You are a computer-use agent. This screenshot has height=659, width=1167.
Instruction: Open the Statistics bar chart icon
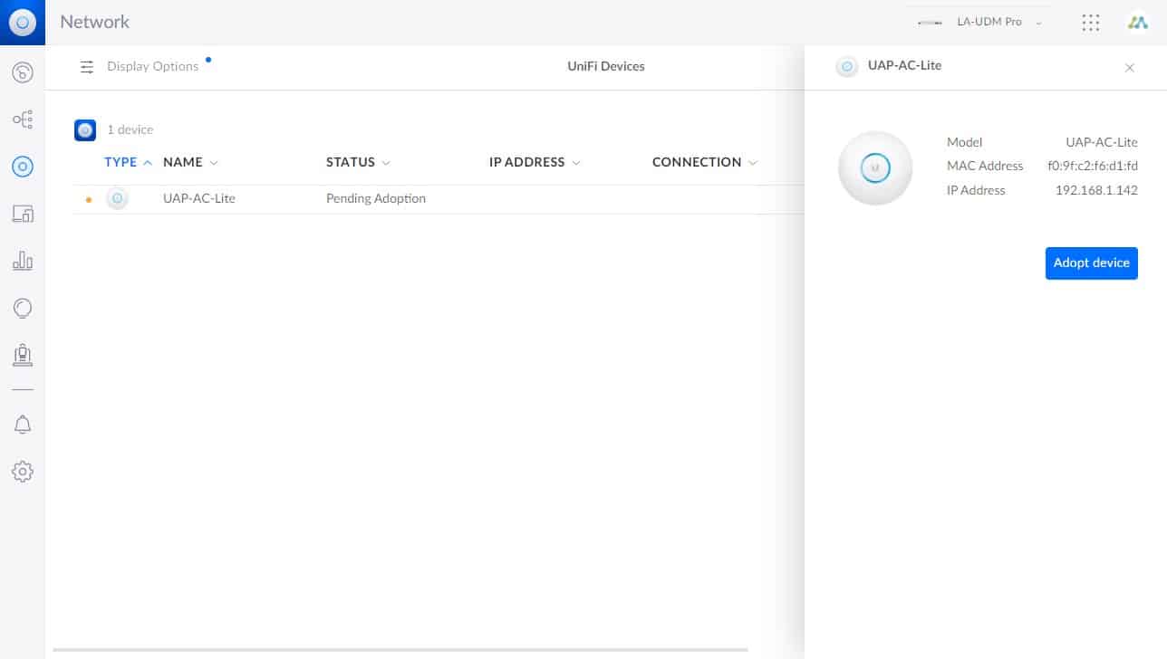(x=23, y=262)
